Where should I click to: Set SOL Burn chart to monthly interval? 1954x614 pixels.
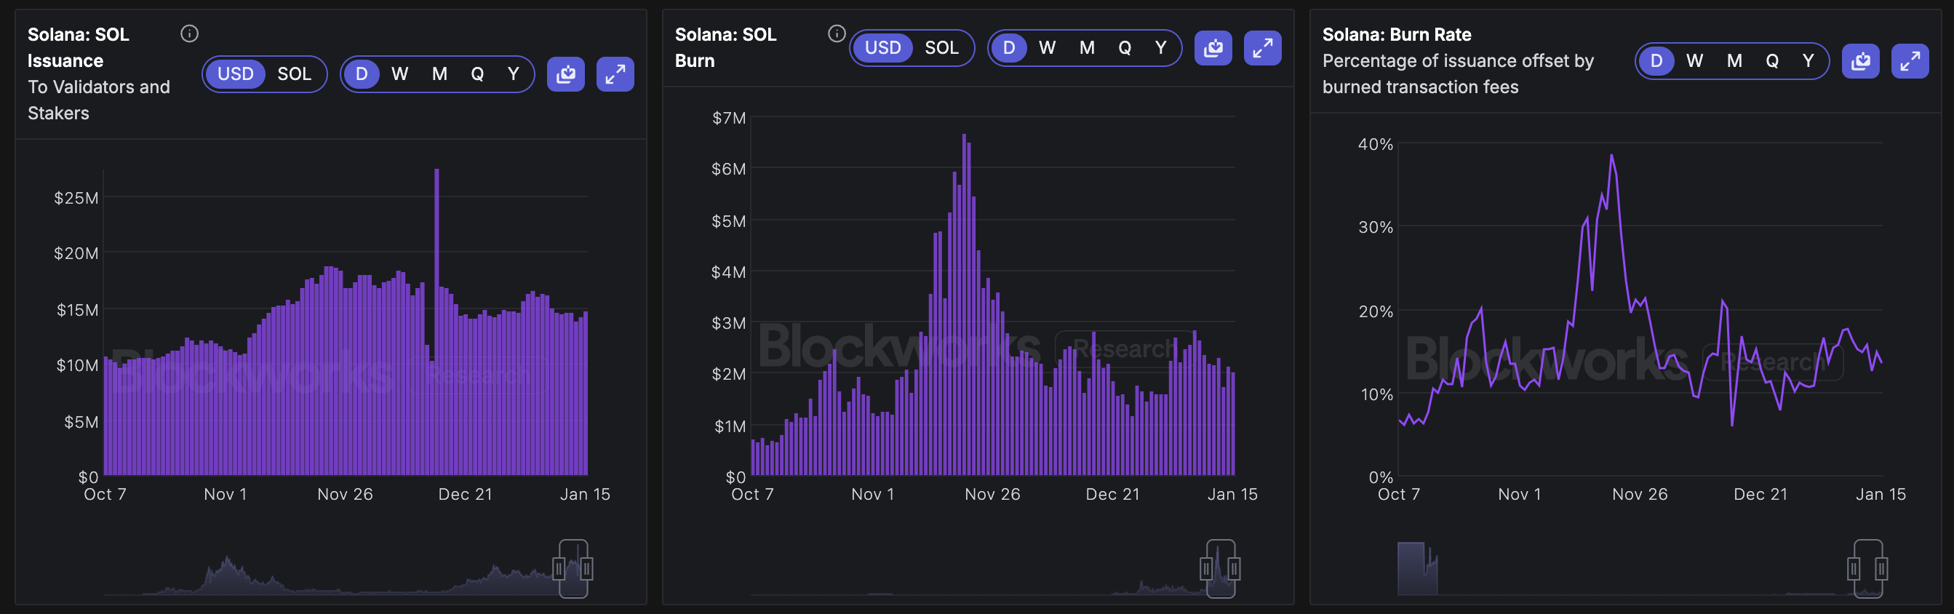[1087, 48]
